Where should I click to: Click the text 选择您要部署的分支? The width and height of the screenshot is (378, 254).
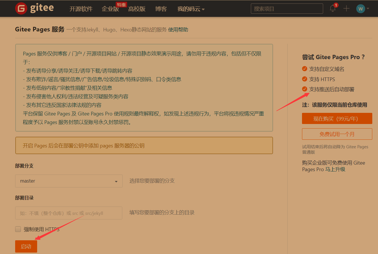click(x=152, y=181)
